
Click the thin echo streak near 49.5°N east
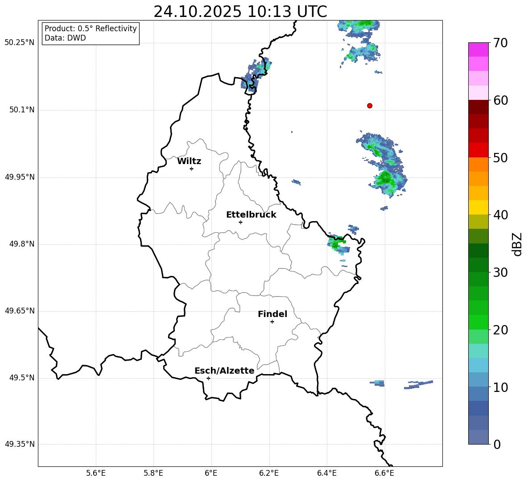point(419,384)
